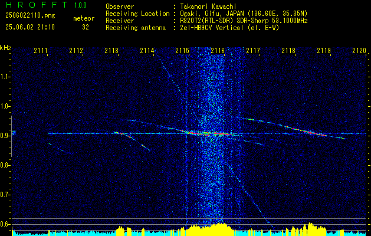The width and height of the screenshot is (371, 236).
Task: Click the HROFFT program title text
Action: click(37, 5)
